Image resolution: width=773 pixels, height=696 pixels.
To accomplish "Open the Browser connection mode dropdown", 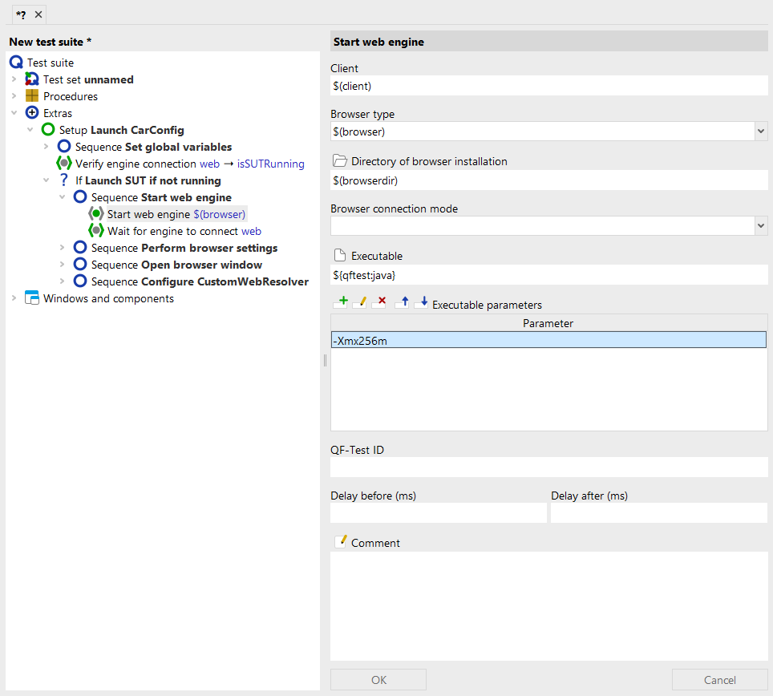I will click(760, 226).
